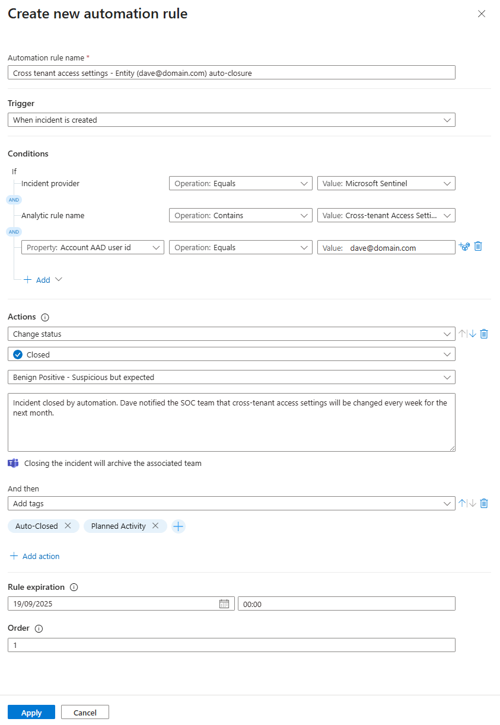Open the calendar date picker icon

(224, 603)
